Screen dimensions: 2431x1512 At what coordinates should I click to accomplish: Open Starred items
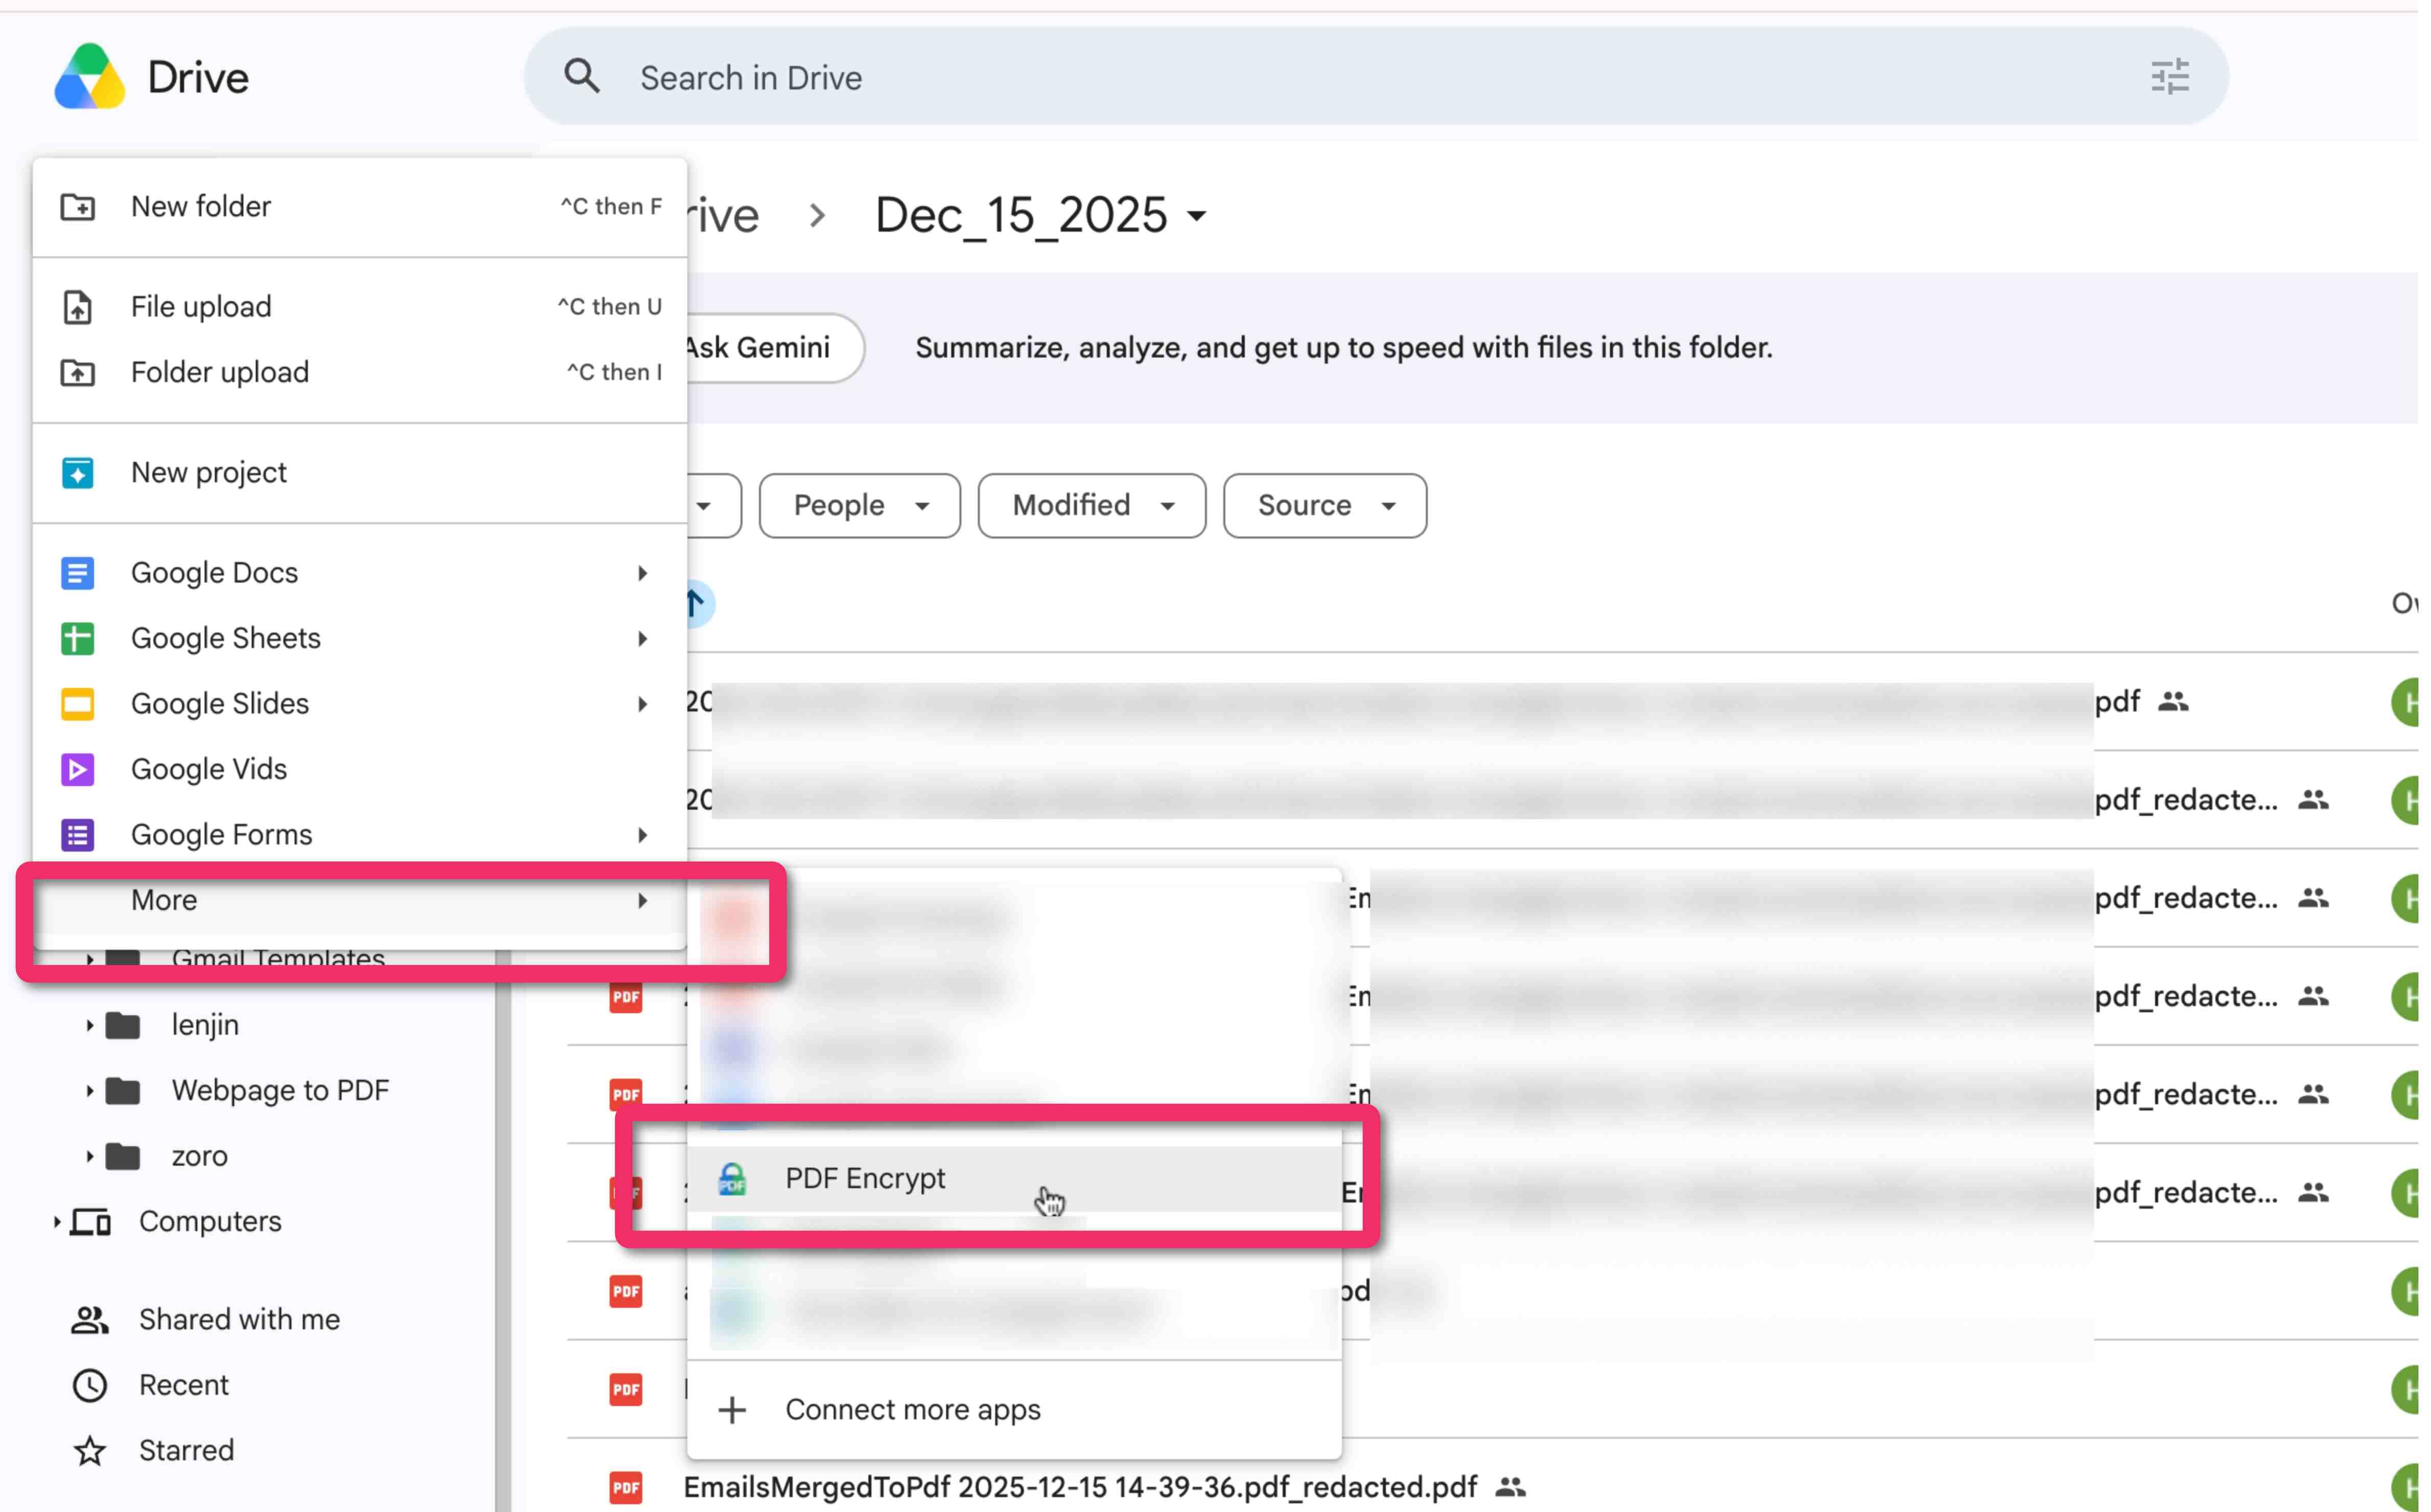(x=187, y=1452)
